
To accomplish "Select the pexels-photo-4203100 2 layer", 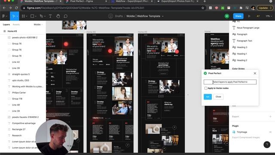I will click(x=24, y=37).
